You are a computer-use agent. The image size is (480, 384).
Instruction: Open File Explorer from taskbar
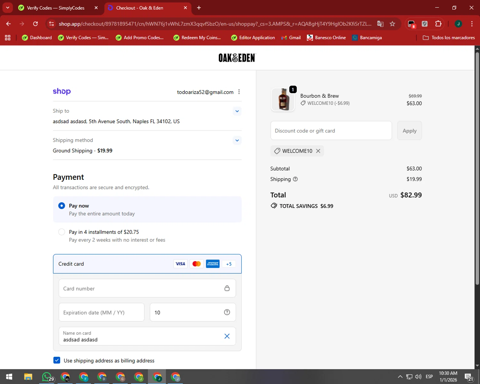pyautogui.click(x=28, y=377)
